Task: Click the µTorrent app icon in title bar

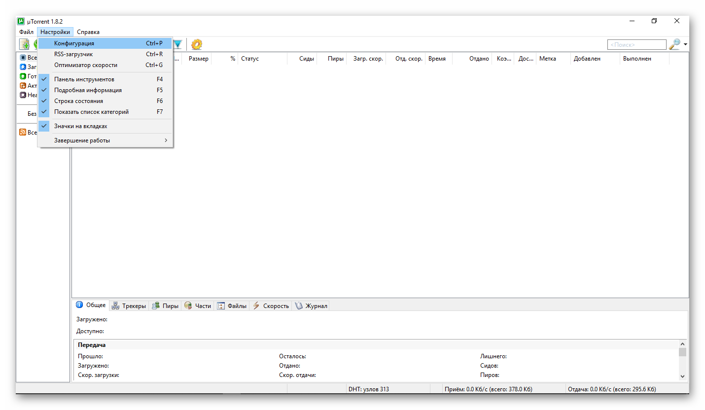Action: pos(21,21)
